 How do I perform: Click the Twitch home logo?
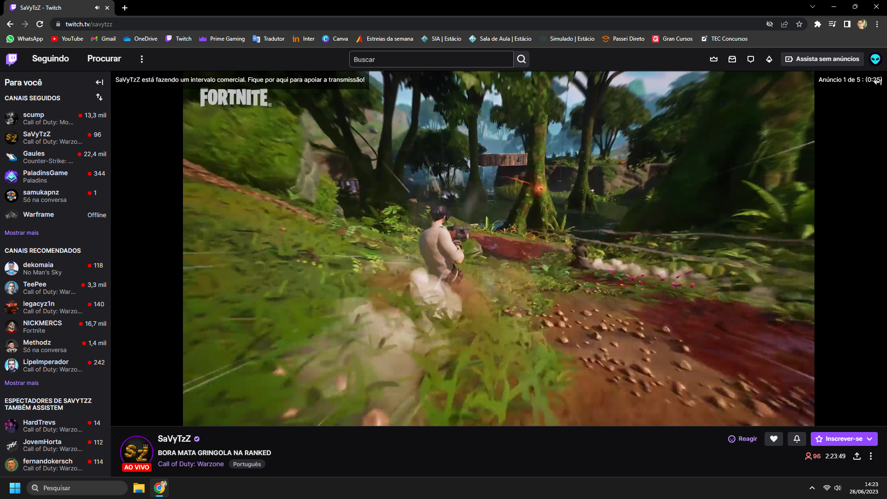12,59
